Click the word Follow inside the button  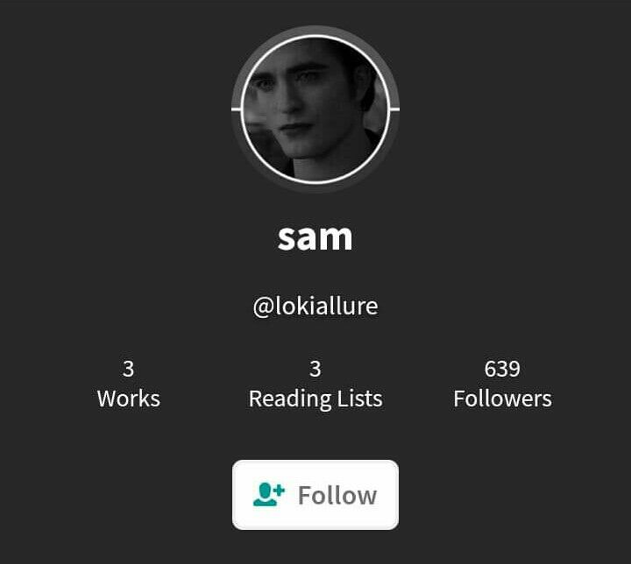[337, 495]
